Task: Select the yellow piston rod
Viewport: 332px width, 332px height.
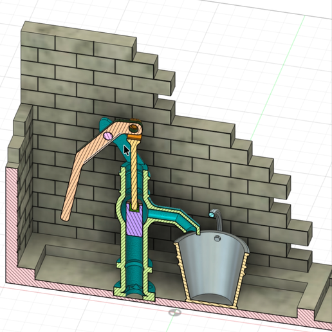Action: coord(134,174)
